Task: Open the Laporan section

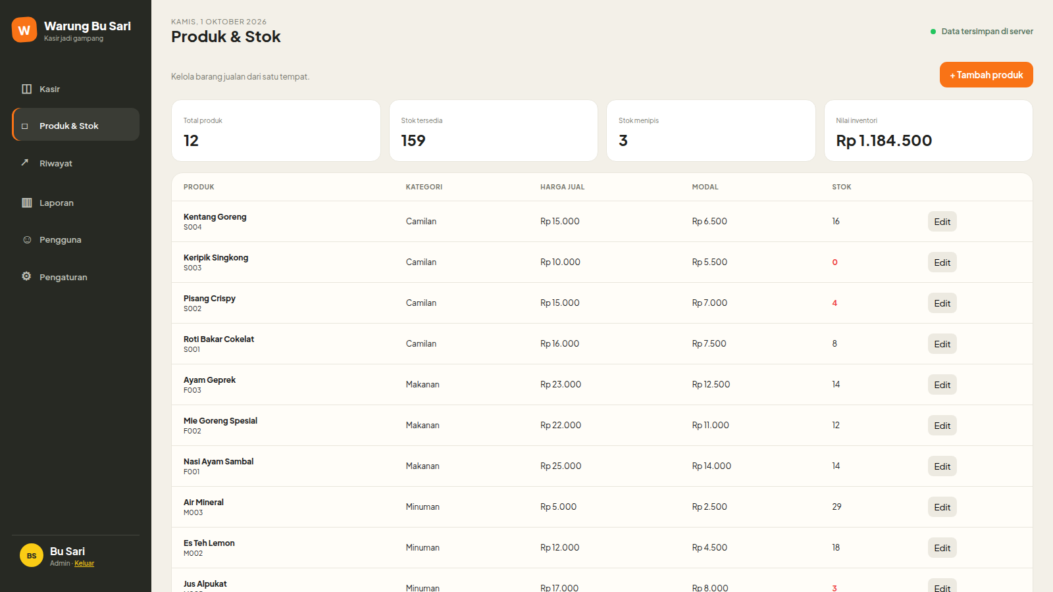Action: pyautogui.click(x=76, y=203)
